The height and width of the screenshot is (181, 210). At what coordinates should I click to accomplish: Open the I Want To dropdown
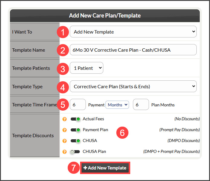(133, 32)
